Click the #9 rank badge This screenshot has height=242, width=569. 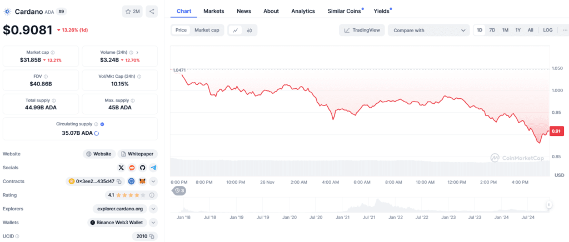coord(61,12)
